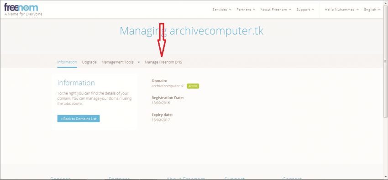Click the Freenom logo
Viewport: 388px width, 180px height.
(x=21, y=7)
